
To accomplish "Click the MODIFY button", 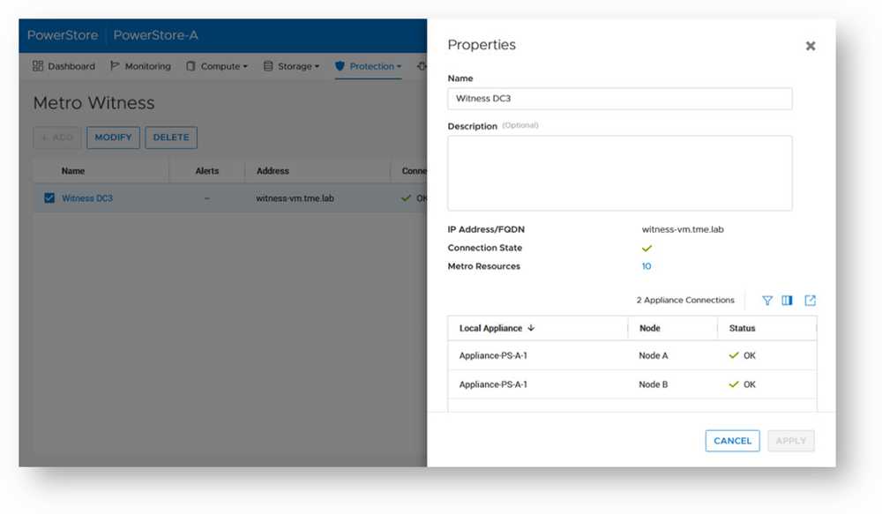I will (x=113, y=138).
